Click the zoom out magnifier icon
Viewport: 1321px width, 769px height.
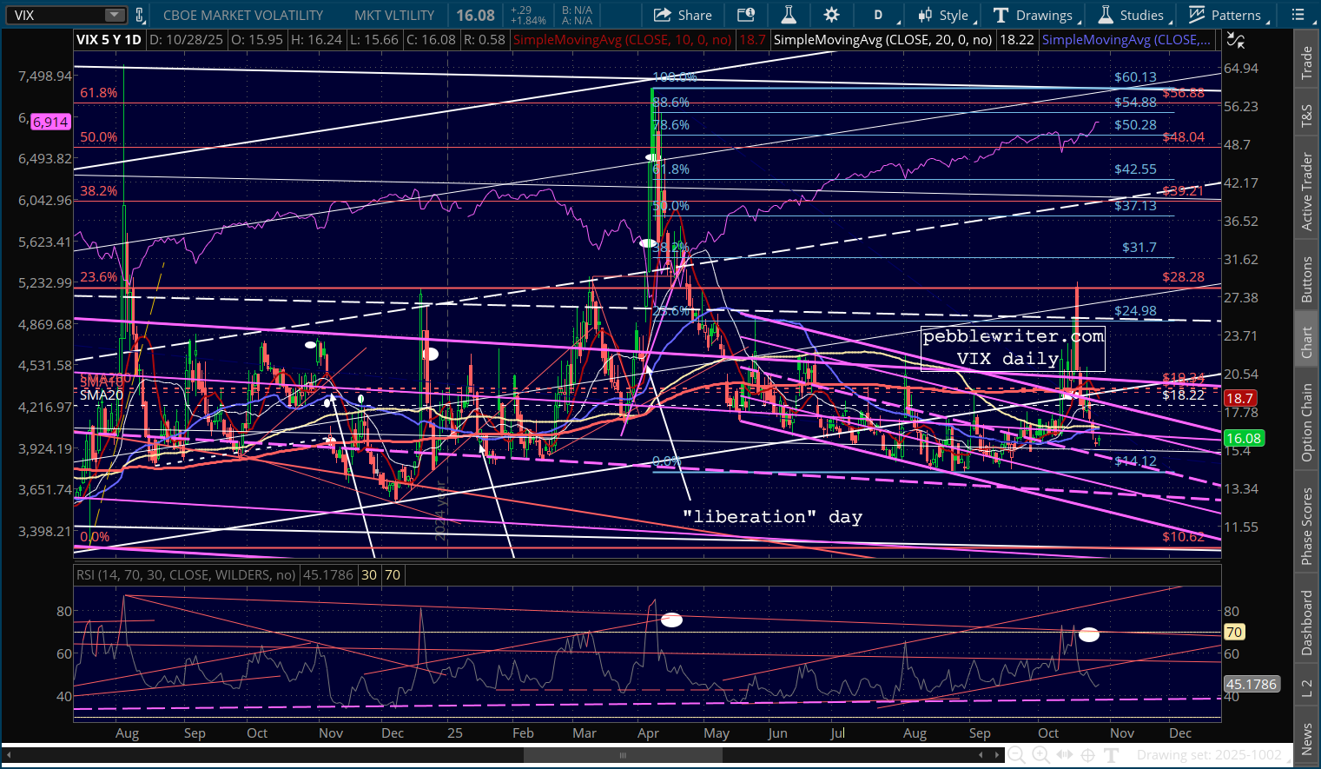click(1015, 755)
